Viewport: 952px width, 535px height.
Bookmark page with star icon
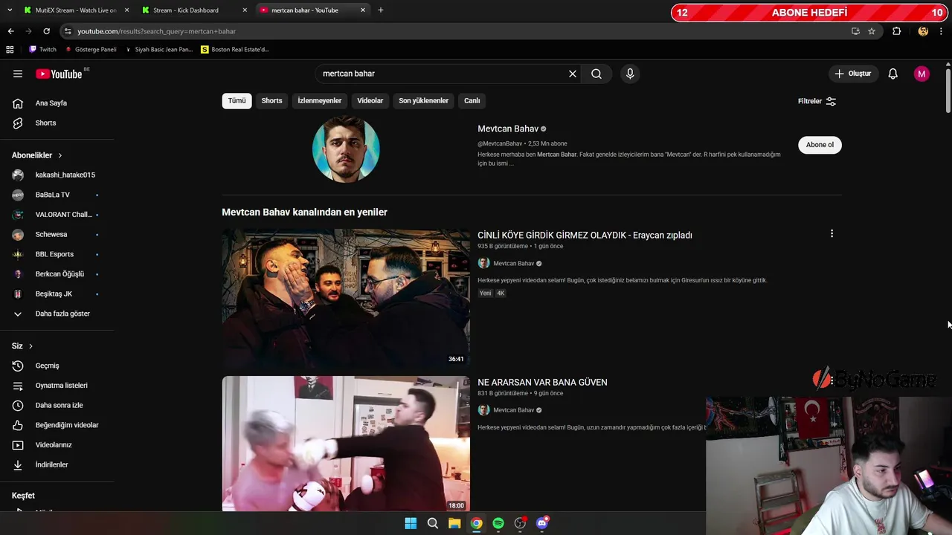click(872, 31)
